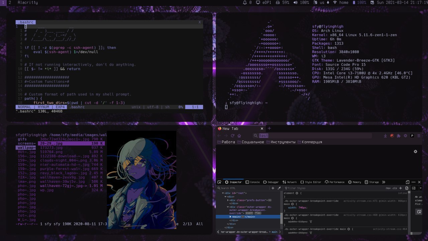Show more devtools tabs via chevron
428x241 pixels.
point(384,182)
